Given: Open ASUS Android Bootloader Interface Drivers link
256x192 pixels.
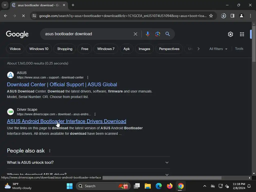Looking at the screenshot, I should pyautogui.click(x=66, y=121).
